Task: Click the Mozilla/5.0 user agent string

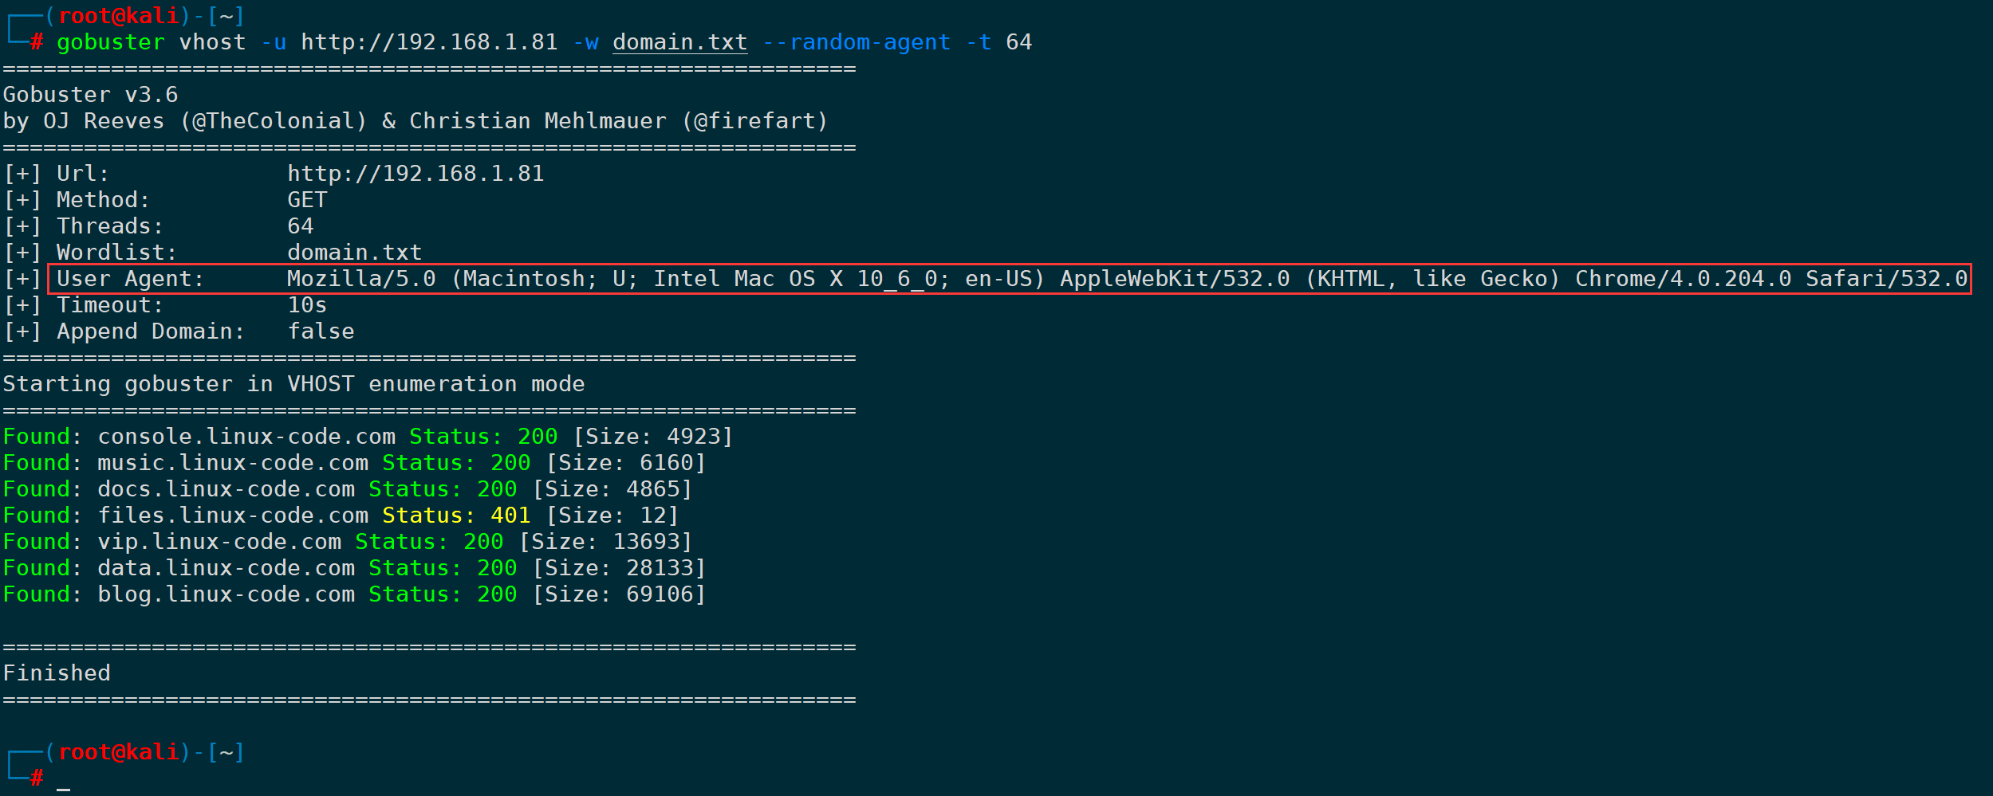Action: (x=1128, y=279)
